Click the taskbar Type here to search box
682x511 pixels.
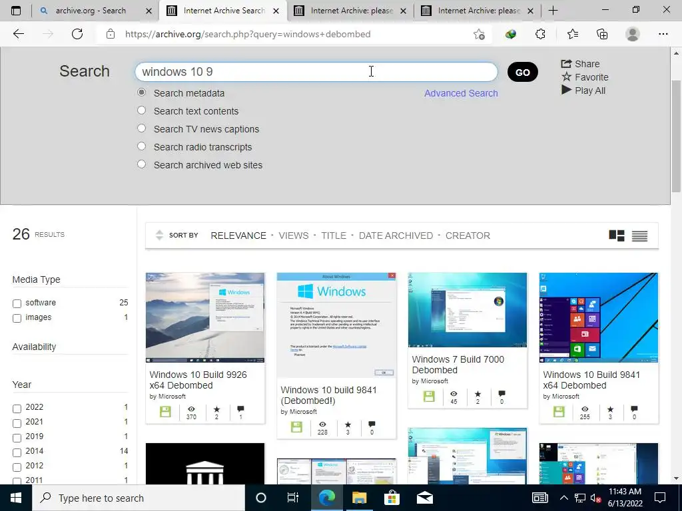pyautogui.click(x=139, y=498)
